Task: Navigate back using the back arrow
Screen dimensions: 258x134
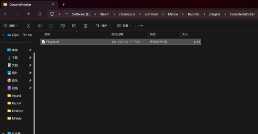Action: 6,14
